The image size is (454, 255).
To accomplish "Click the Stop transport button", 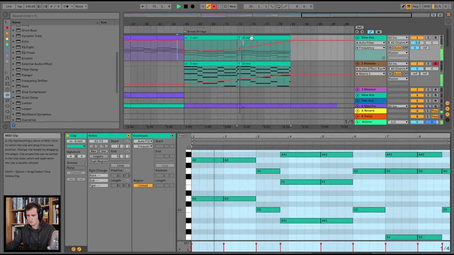I will click(x=186, y=6).
